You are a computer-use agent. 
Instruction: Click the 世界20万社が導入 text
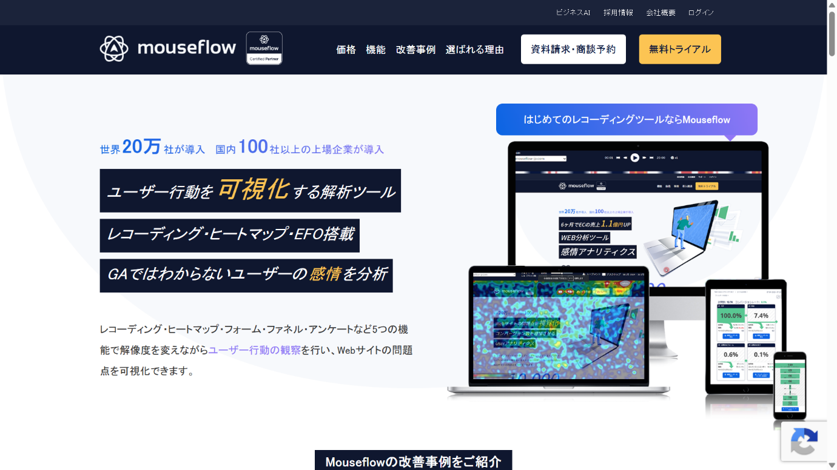[153, 147]
